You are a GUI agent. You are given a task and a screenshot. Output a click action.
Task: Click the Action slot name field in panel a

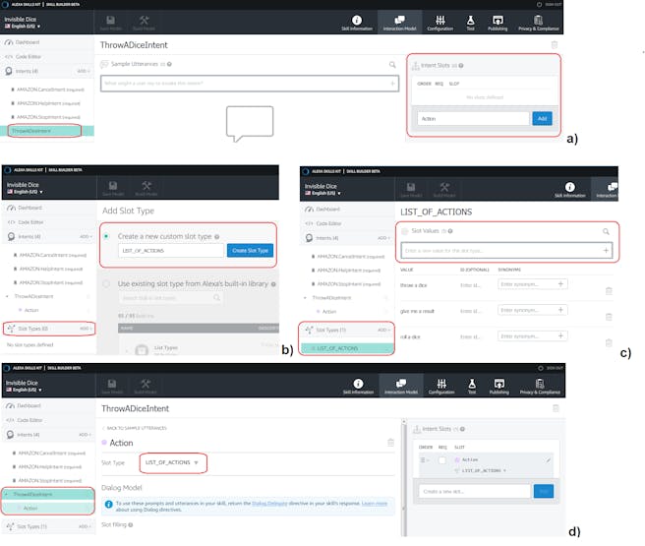pos(473,119)
